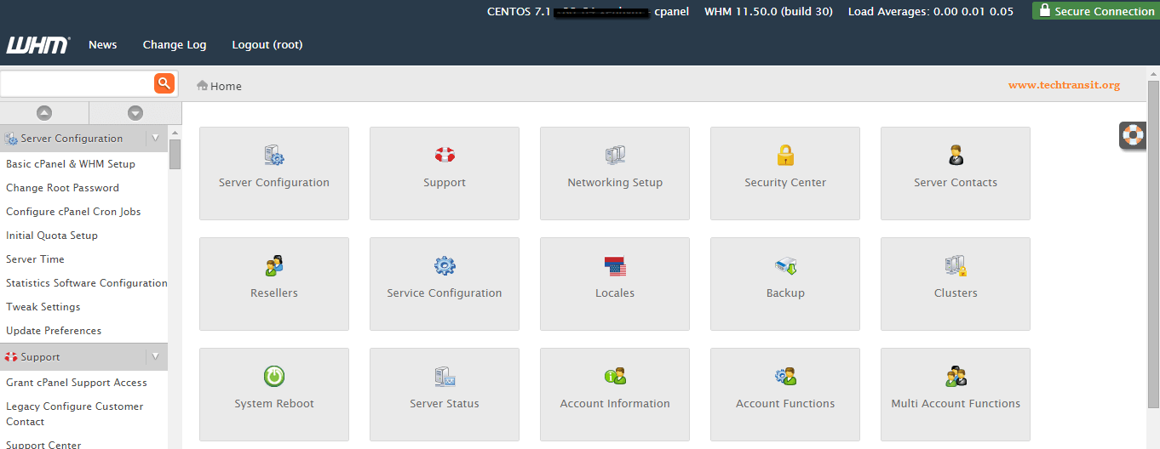
Task: Open the News menu item
Action: [103, 45]
